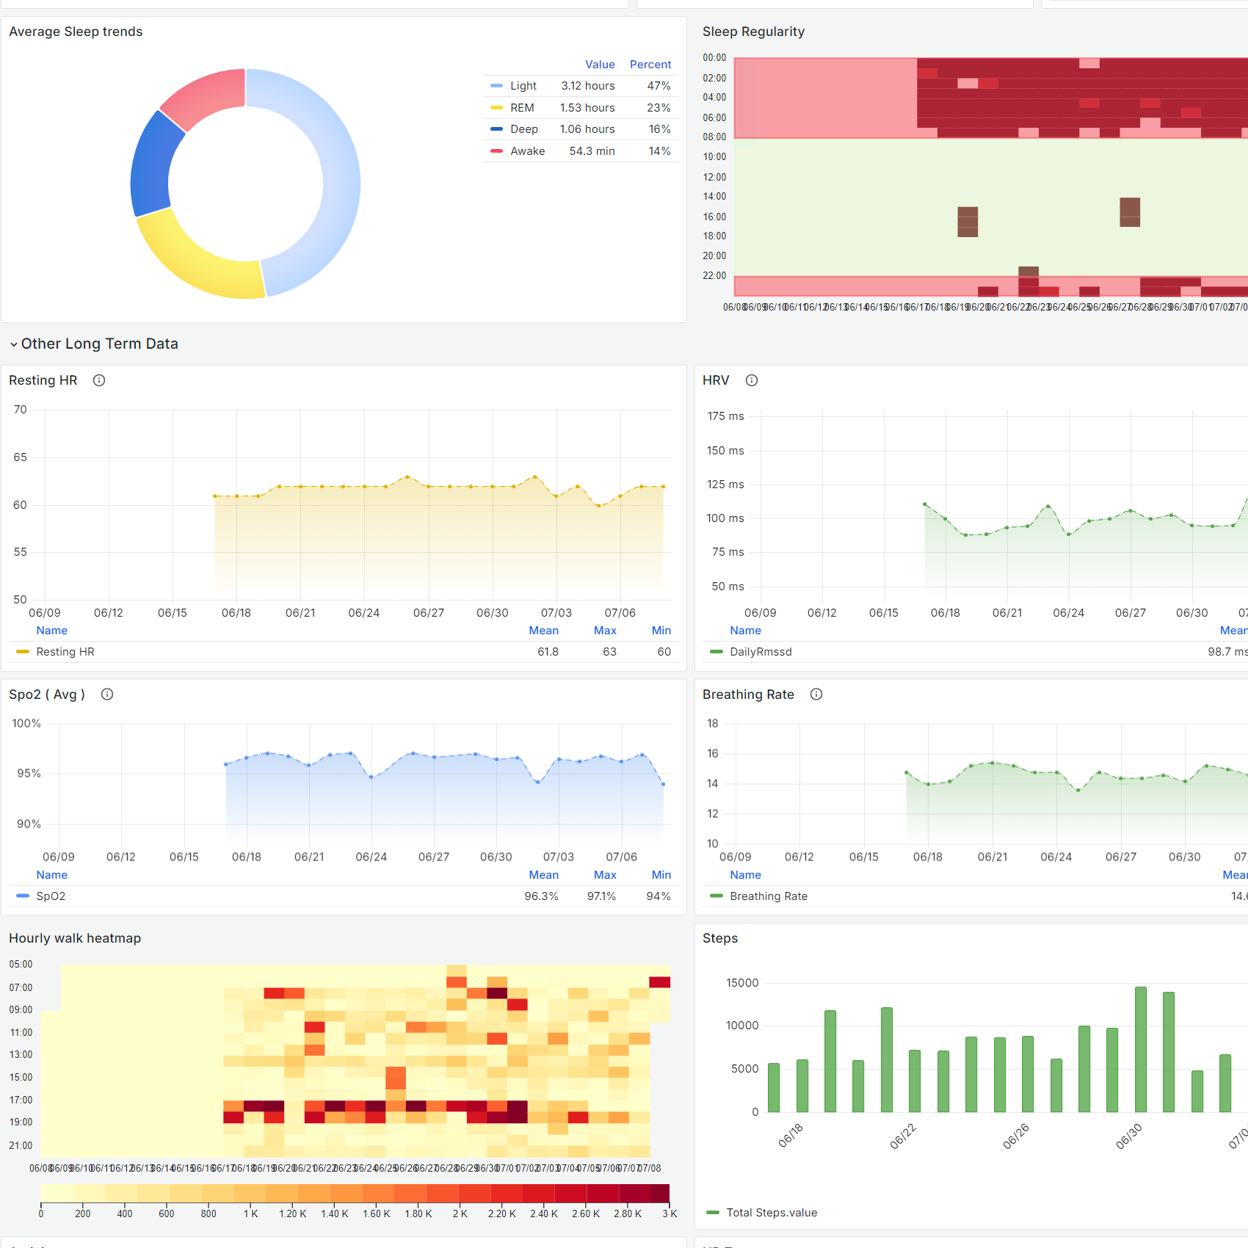Toggle the Total Steps.value series

point(771,1212)
